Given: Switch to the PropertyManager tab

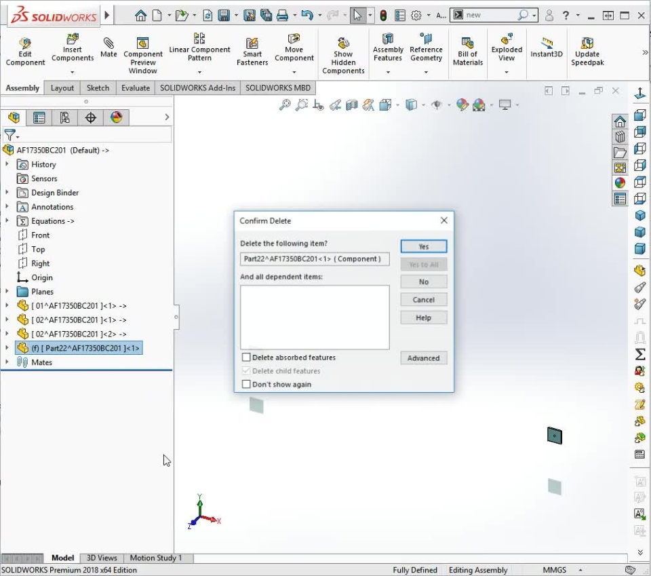Looking at the screenshot, I should click(39, 117).
